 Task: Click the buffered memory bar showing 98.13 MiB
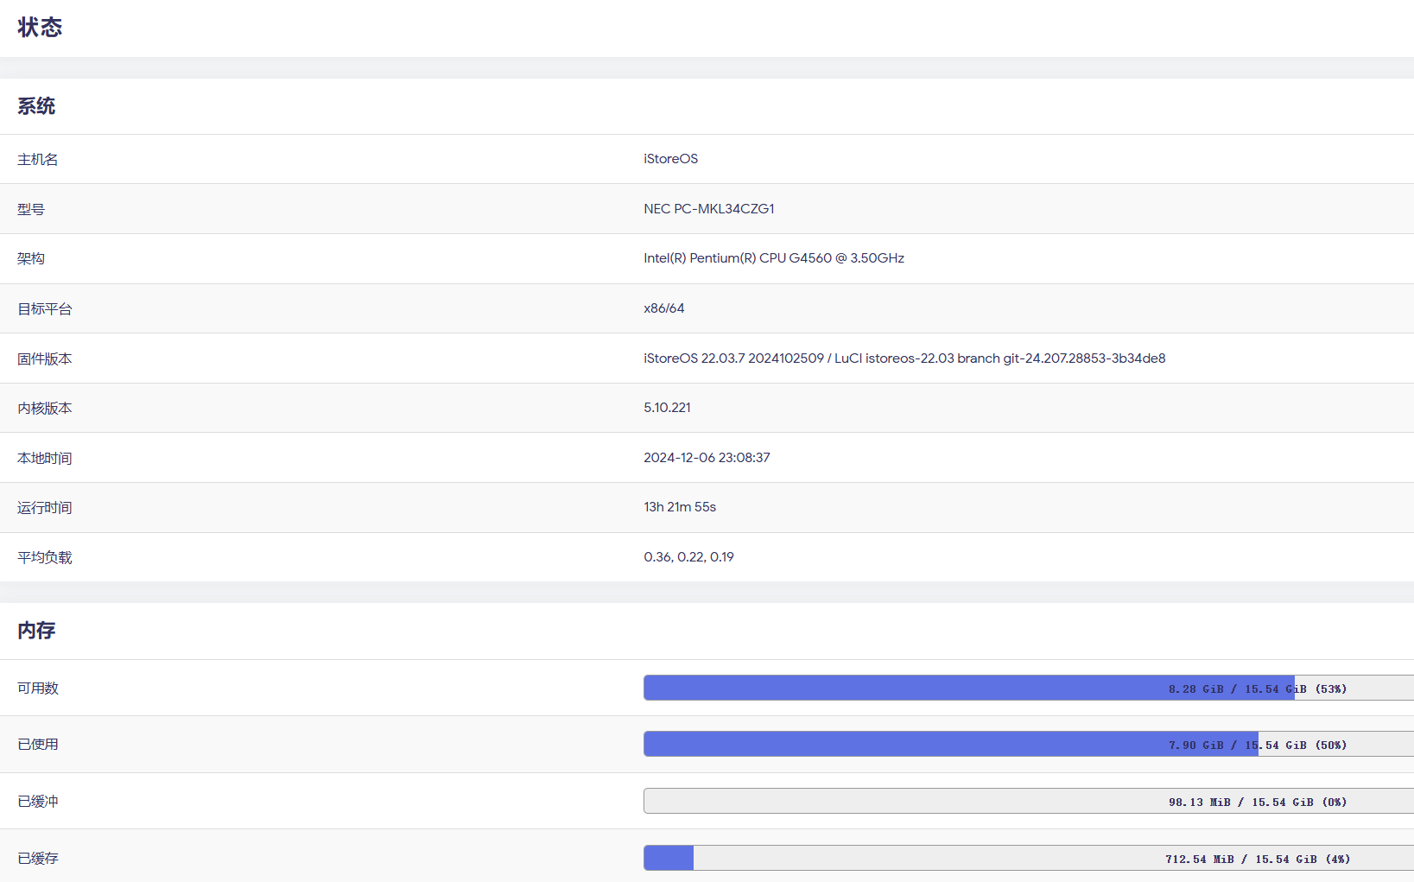(x=1029, y=801)
